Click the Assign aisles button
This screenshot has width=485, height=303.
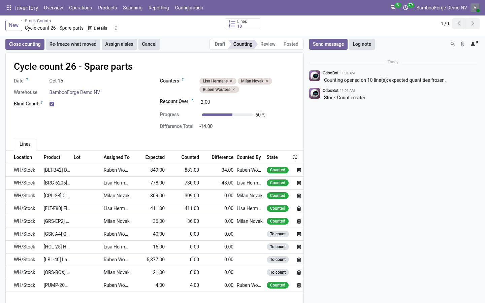coord(119,44)
